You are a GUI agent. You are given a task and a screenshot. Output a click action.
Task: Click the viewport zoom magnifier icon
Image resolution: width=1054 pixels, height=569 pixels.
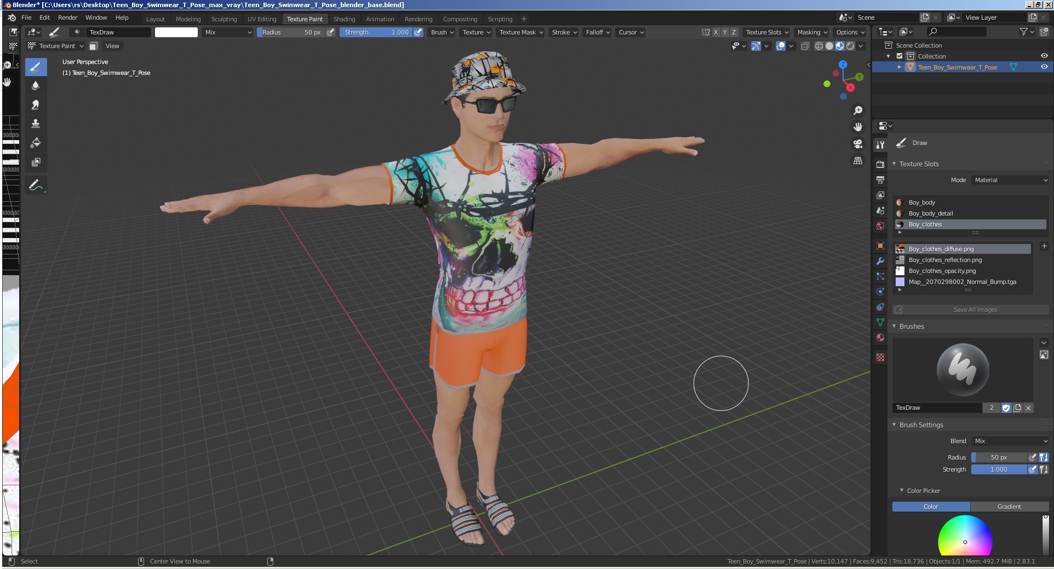point(858,111)
